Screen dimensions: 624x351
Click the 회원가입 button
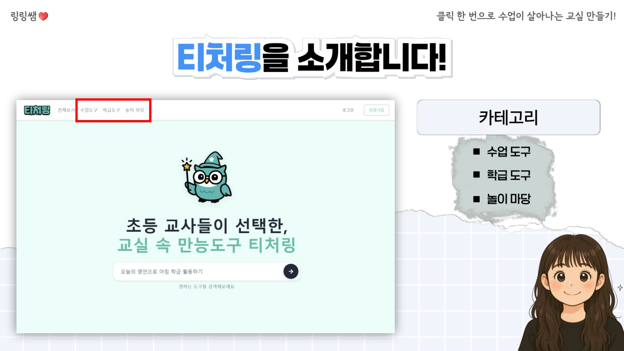click(377, 110)
